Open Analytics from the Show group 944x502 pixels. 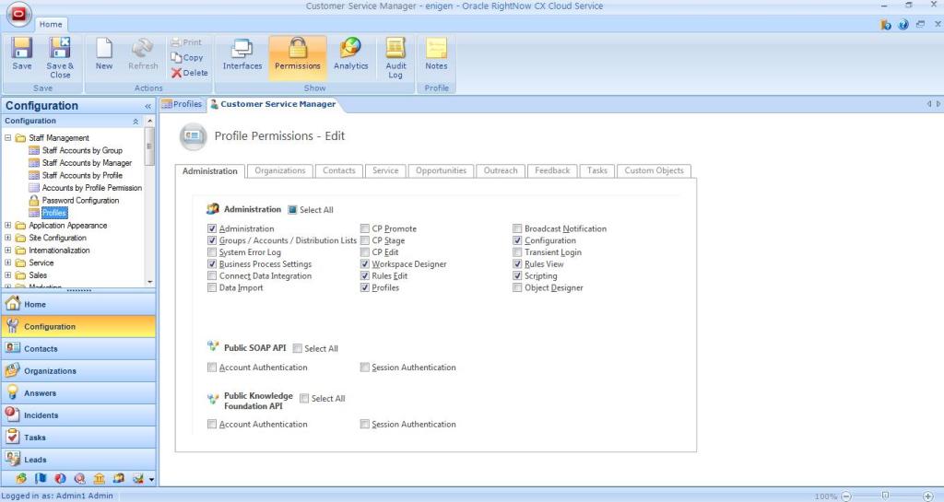350,55
